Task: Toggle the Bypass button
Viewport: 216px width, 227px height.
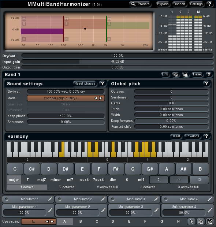Action: pyautogui.click(x=163, y=4)
